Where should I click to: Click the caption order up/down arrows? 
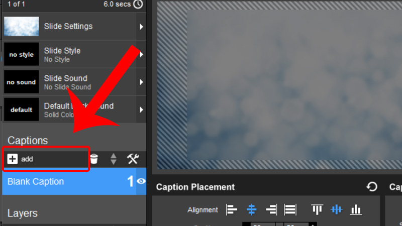pyautogui.click(x=114, y=159)
